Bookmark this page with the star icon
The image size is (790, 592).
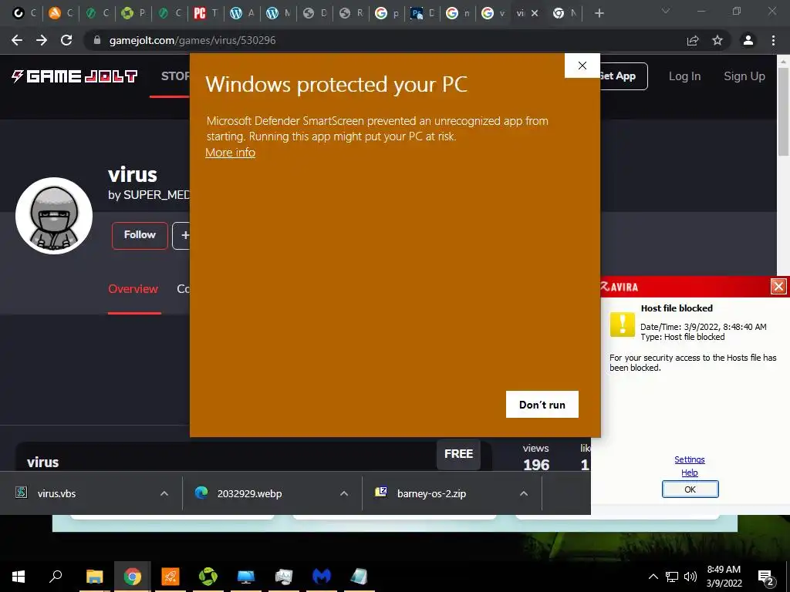[x=717, y=40]
